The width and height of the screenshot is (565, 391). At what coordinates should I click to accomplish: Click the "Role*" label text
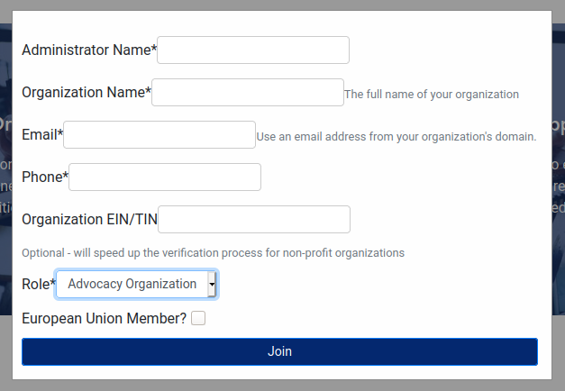click(x=38, y=285)
